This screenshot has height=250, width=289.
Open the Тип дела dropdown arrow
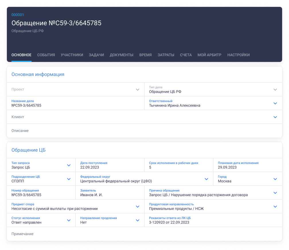tap(275, 89)
